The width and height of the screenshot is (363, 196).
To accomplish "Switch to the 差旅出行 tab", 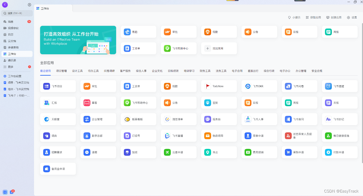I will [253, 71].
